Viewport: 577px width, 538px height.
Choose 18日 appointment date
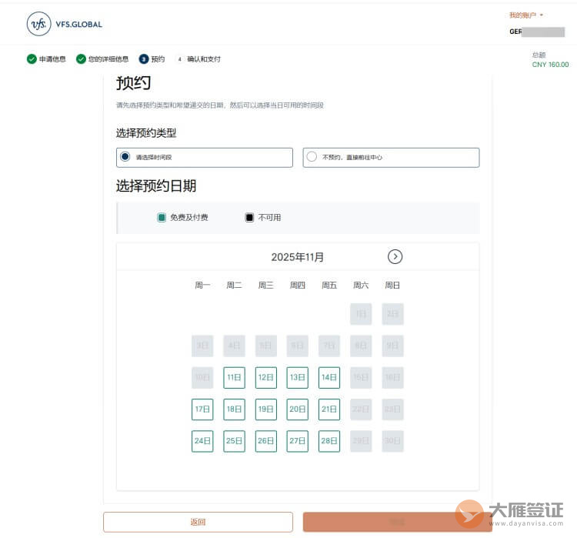coord(234,409)
